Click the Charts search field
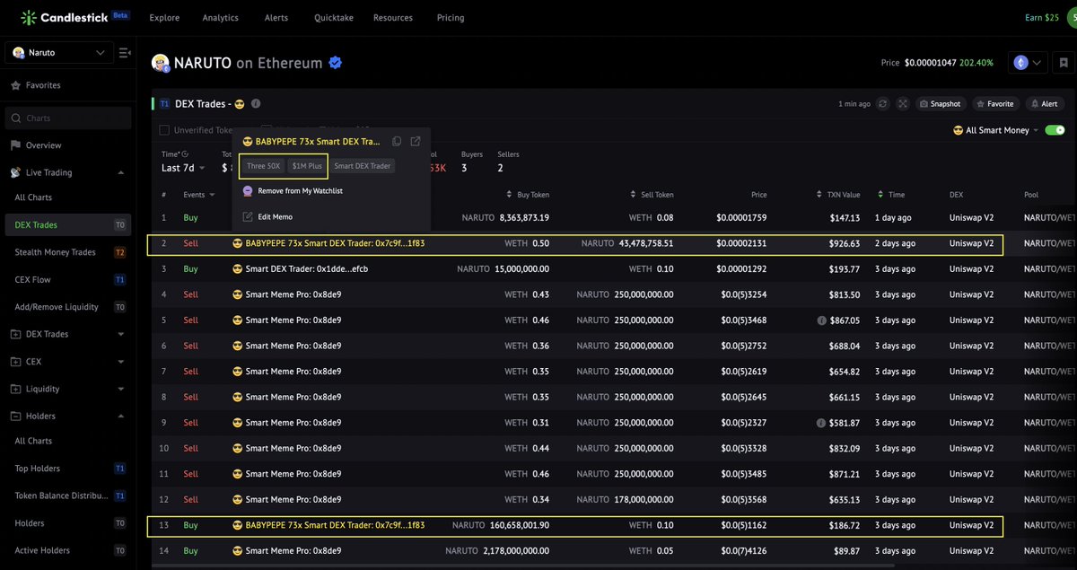The width and height of the screenshot is (1077, 570). coord(67,118)
